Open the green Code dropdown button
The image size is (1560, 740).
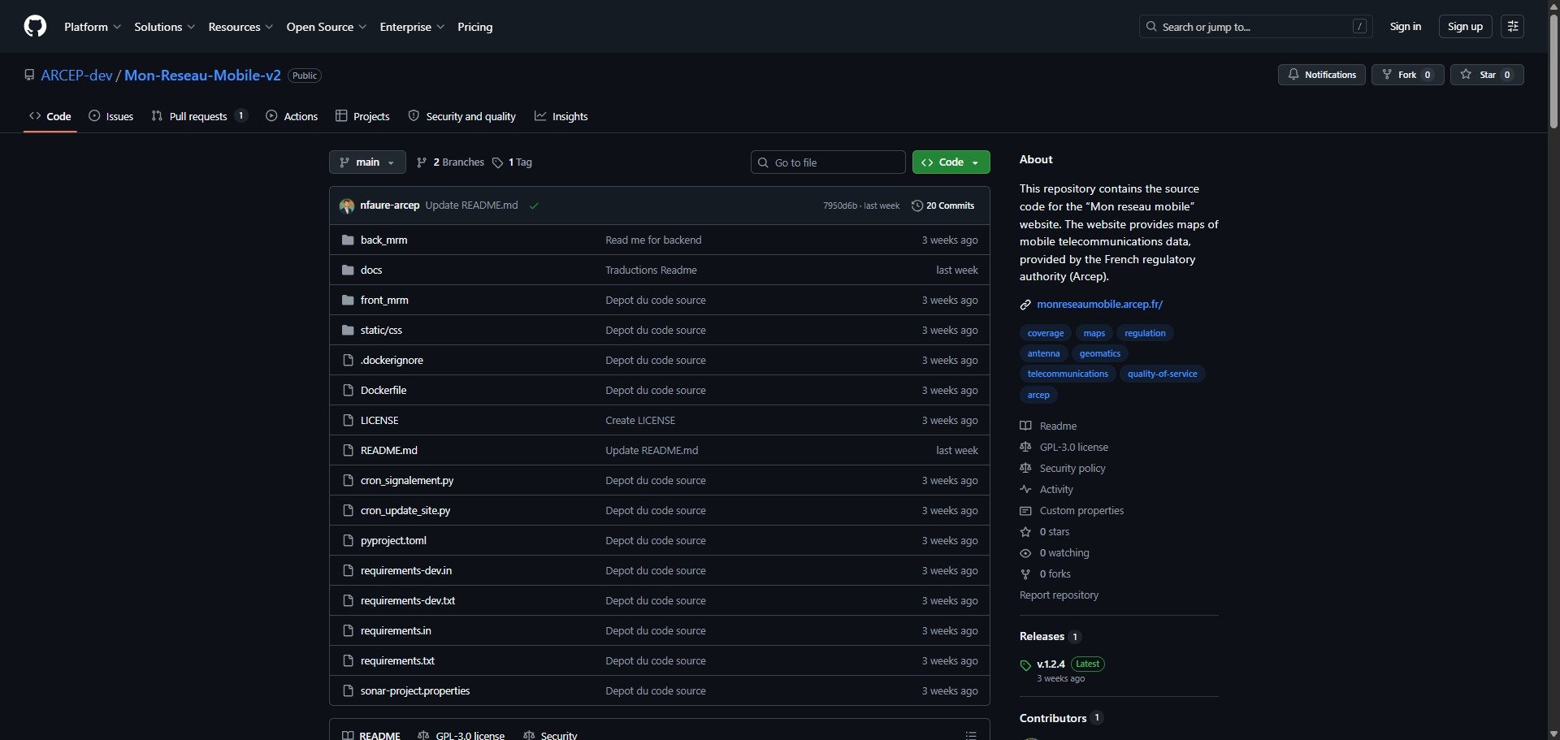(951, 162)
